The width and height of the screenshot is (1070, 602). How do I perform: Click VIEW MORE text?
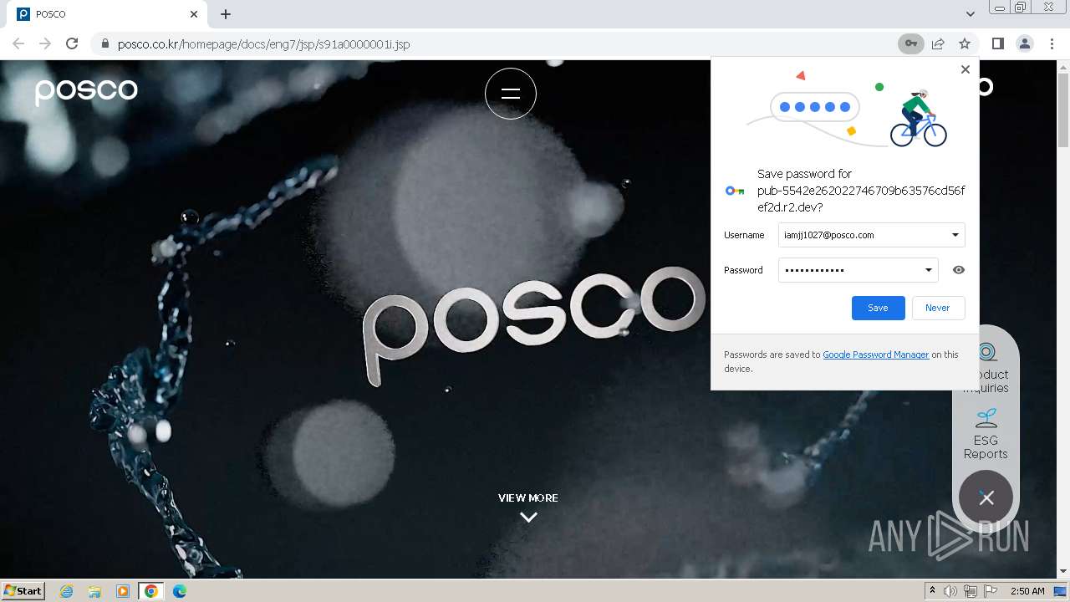click(x=528, y=497)
